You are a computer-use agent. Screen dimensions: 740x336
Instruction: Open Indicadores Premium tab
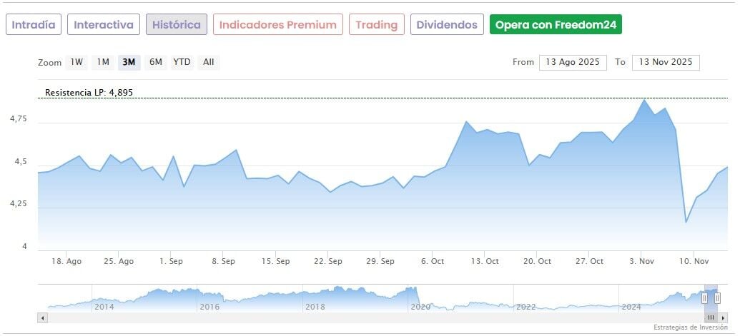[x=277, y=25]
